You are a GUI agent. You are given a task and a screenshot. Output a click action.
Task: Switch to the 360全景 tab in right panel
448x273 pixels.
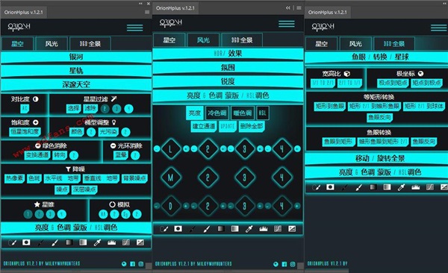(x=394, y=44)
